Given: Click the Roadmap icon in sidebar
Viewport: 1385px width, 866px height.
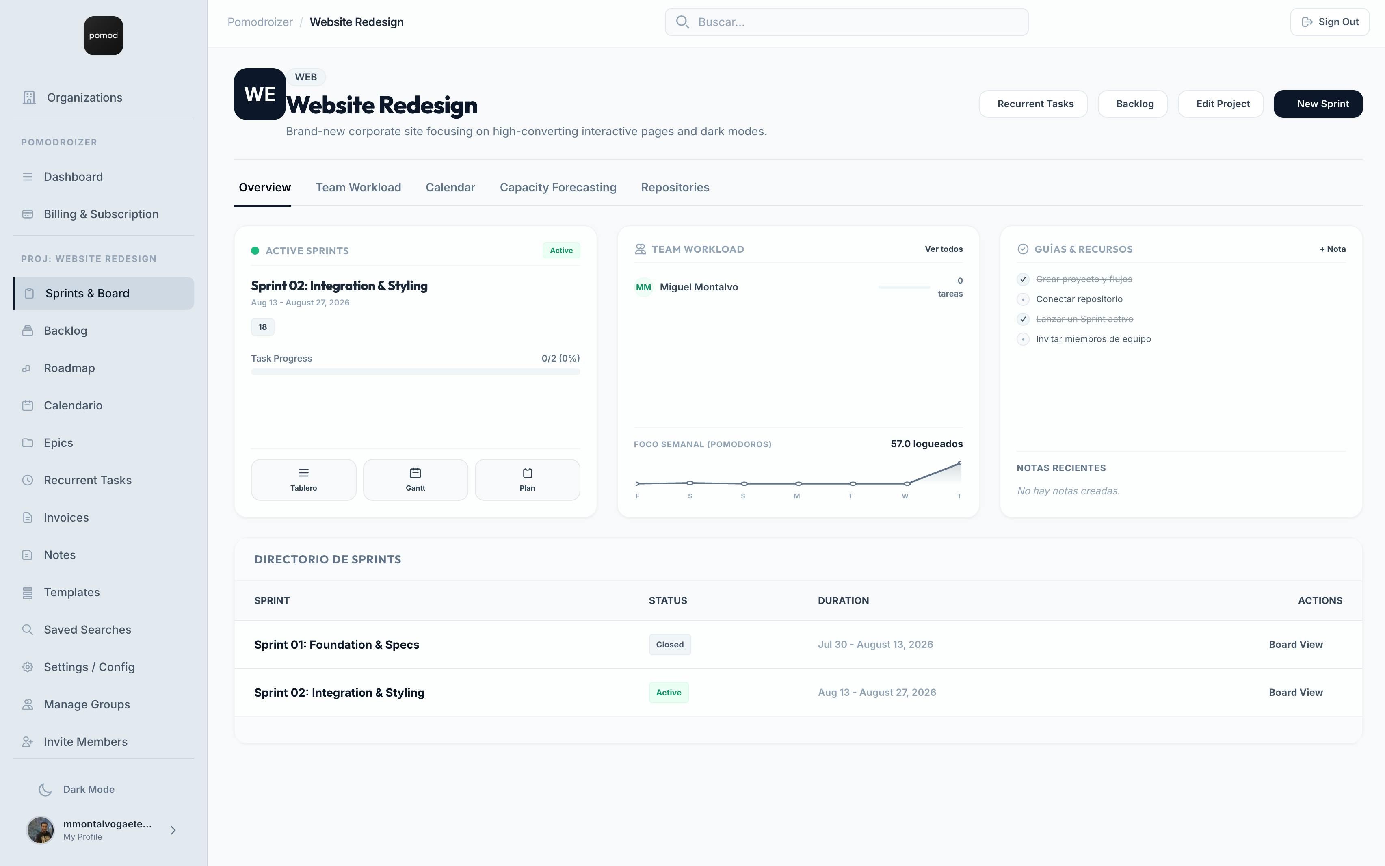Looking at the screenshot, I should [26, 368].
